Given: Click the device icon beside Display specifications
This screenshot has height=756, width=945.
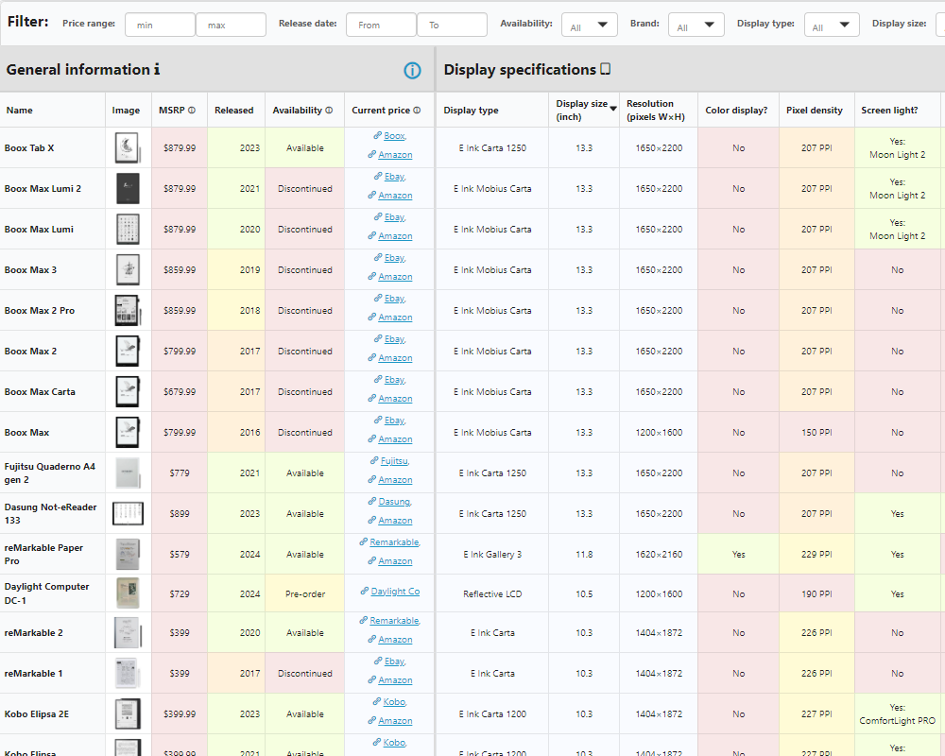Looking at the screenshot, I should coord(606,69).
